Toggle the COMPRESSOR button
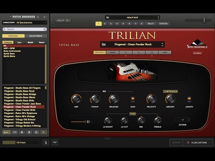Viewport: 215px width, 161px height. [170, 91]
